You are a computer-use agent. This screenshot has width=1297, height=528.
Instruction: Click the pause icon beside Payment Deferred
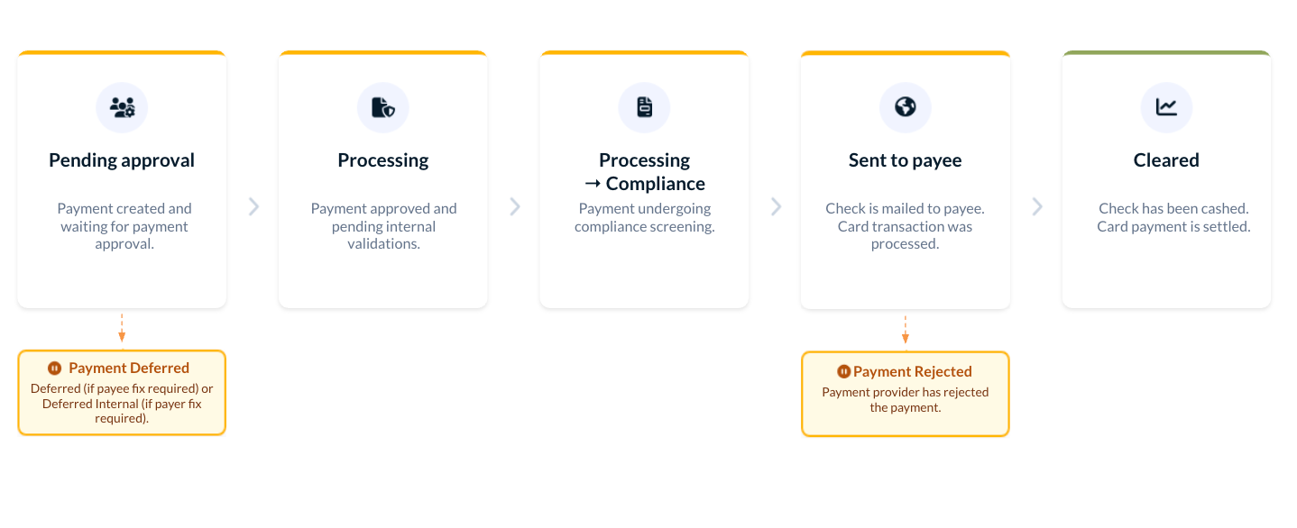[x=54, y=368]
